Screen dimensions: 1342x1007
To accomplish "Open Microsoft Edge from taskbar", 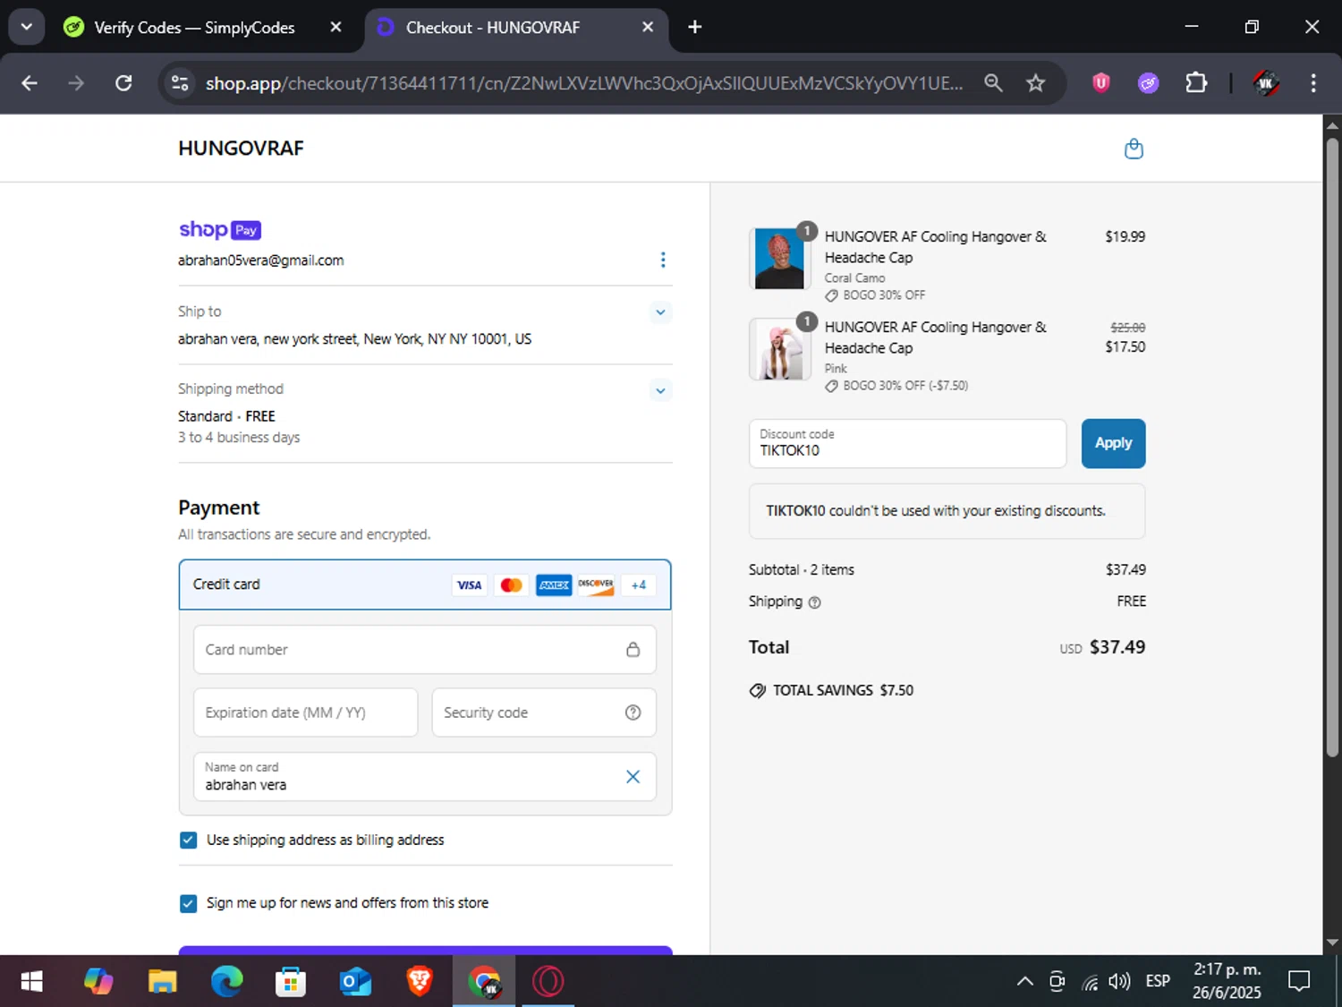I will (226, 982).
